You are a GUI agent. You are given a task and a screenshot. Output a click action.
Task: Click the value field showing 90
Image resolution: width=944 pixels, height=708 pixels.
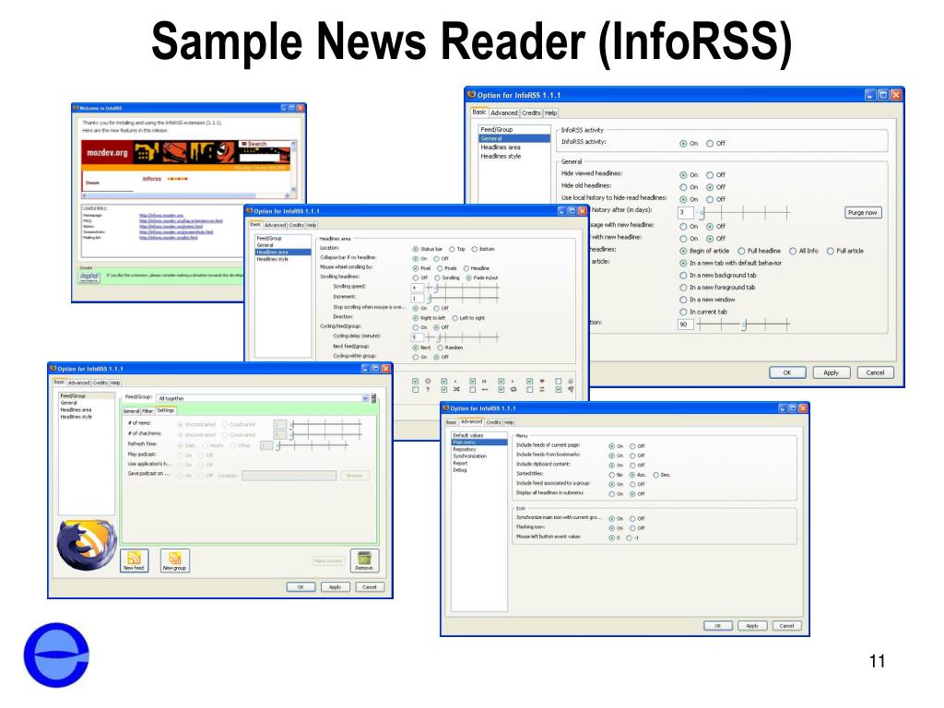(685, 324)
